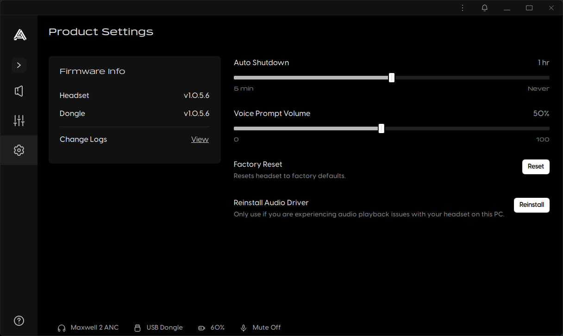Open the three-dot more options menu
Image resolution: width=563 pixels, height=336 pixels.
coord(463,8)
